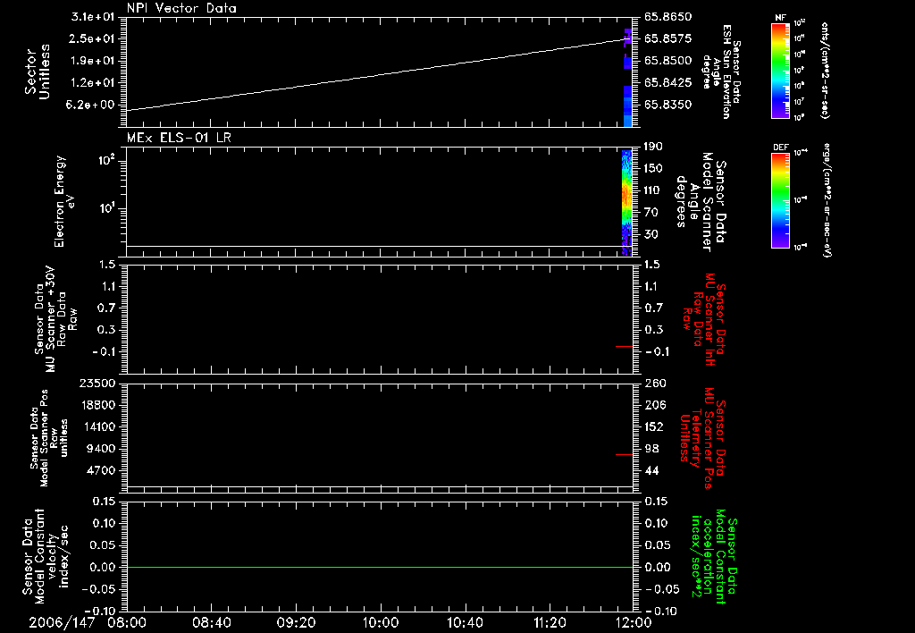The width and height of the screenshot is (915, 633).
Task: Click the '23500' scanner position tick
Action: (97, 383)
